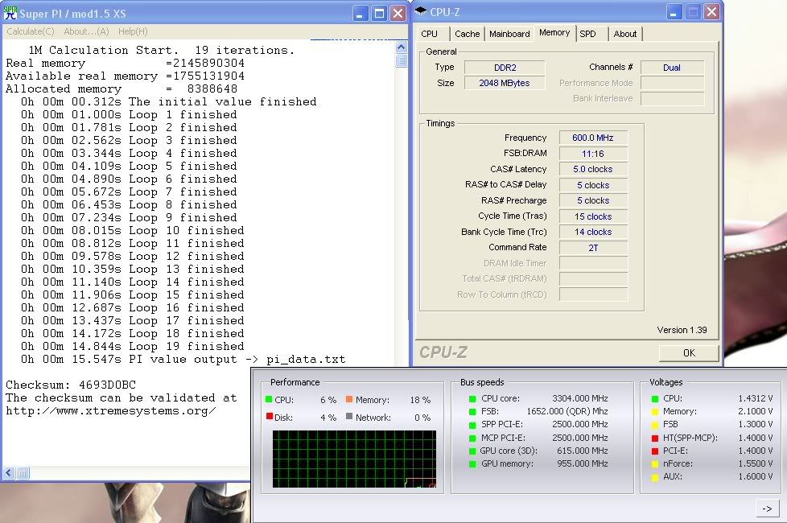Viewport: 787px width, 523px height.
Task: Click the green CPU voltage indicator
Action: click(655, 399)
